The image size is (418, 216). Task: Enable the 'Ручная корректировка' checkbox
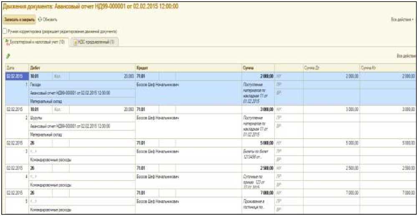(4, 31)
